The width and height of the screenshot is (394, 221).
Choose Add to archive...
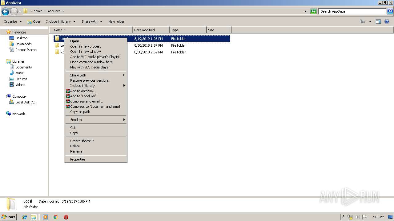[96, 91]
